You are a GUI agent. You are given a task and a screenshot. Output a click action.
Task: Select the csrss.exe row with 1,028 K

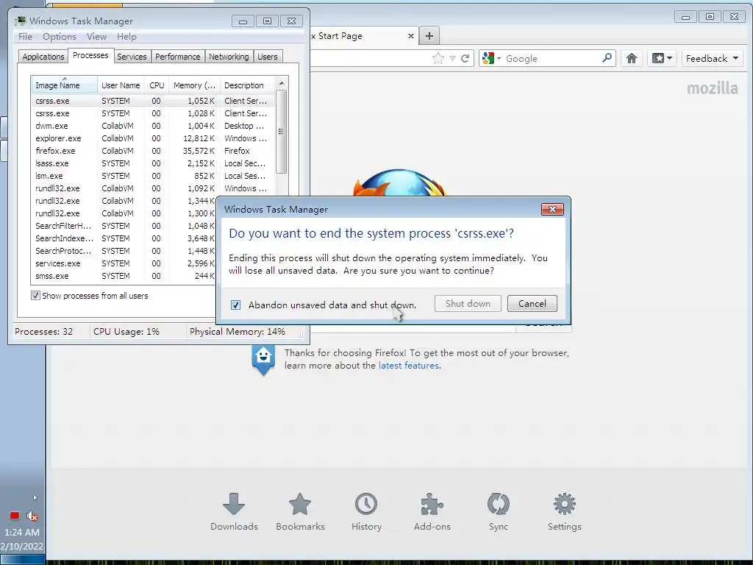point(153,113)
